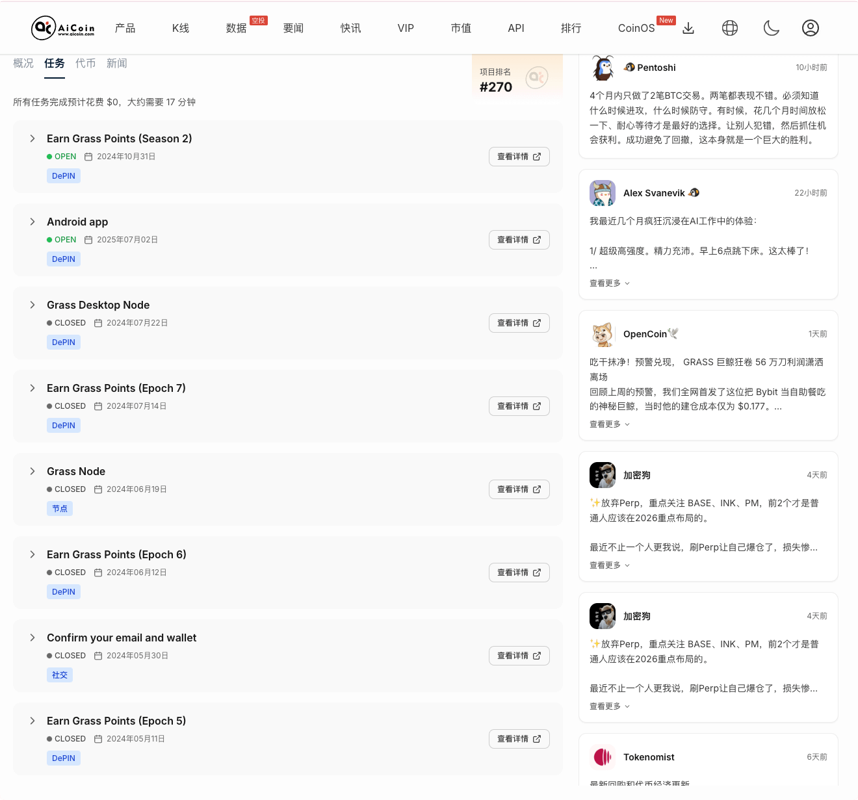Expand the Earn Grass Points (Season 2) task
858x800 pixels.
click(x=32, y=138)
